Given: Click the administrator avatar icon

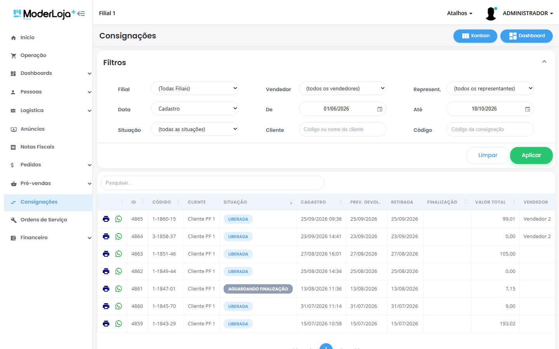Looking at the screenshot, I should [491, 14].
